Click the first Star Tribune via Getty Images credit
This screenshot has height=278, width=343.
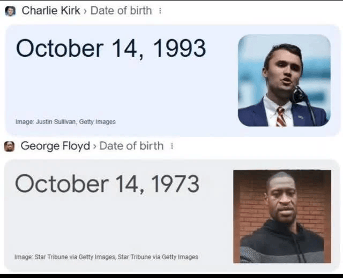tap(74, 257)
